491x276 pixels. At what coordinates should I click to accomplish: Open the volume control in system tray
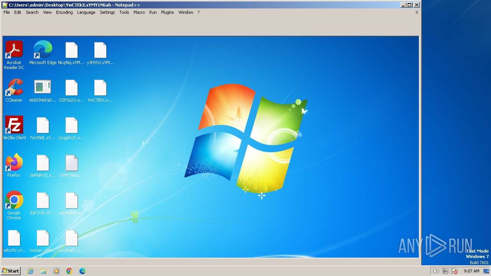pyautogui.click(x=436, y=271)
